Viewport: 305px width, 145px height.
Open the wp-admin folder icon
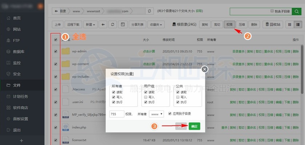(x=65, y=51)
